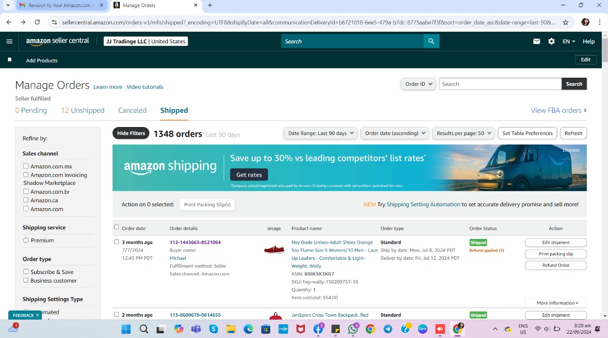
Task: Tick the select-all orders checkbox in the header
Action: [116, 227]
